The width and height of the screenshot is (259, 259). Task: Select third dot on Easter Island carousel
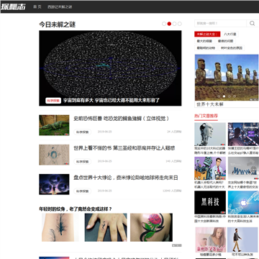pos(230,96)
